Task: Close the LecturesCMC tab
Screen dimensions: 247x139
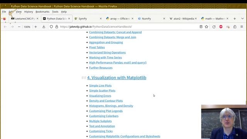Action: (37, 19)
